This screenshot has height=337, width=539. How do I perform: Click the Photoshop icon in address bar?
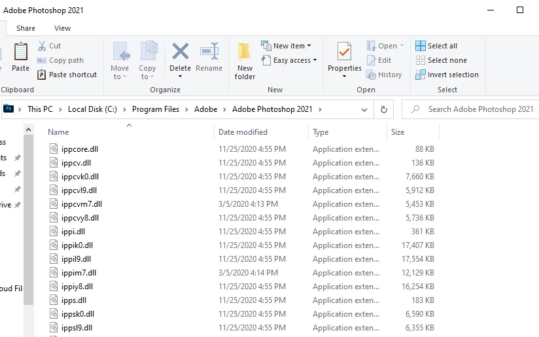tap(9, 109)
